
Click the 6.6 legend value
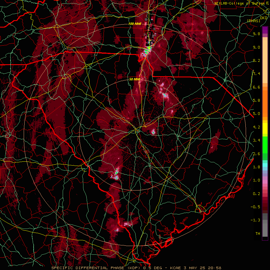pos(256,87)
